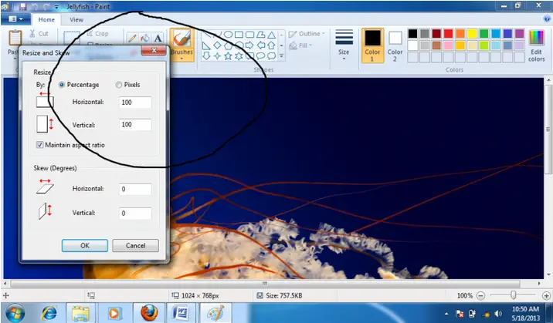The width and height of the screenshot is (553, 323).
Task: Open Internet Explorer from taskbar
Action: (49, 313)
